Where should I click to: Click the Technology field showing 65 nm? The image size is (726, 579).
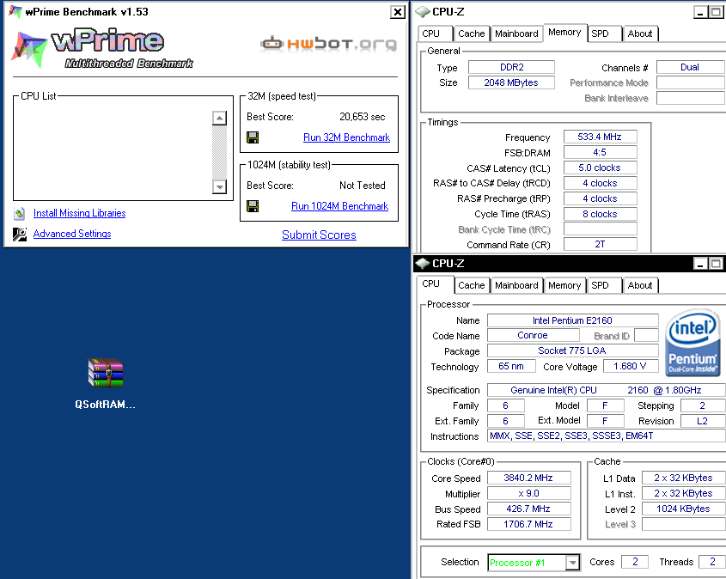[511, 366]
